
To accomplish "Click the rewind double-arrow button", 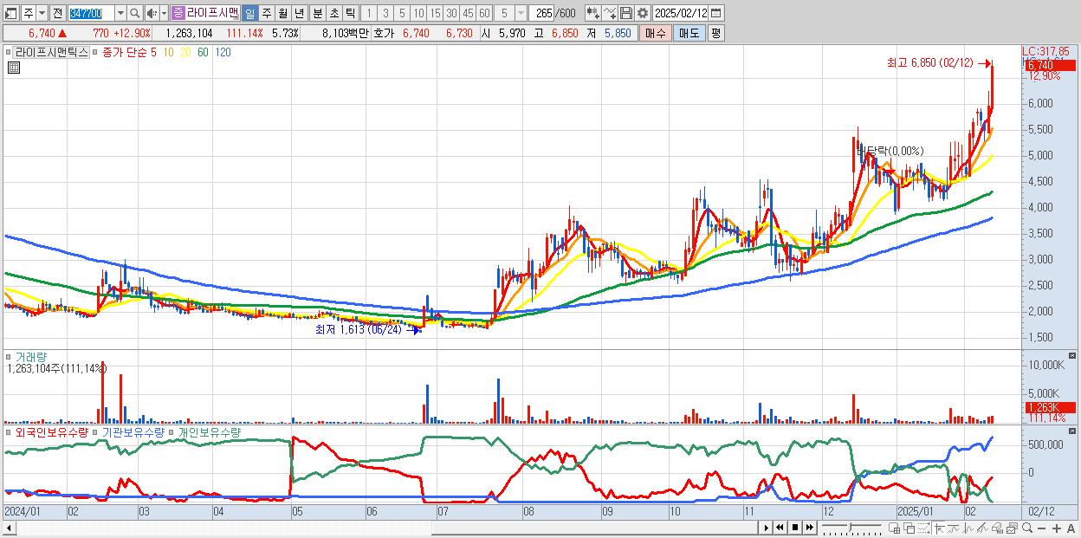I will click(x=780, y=528).
